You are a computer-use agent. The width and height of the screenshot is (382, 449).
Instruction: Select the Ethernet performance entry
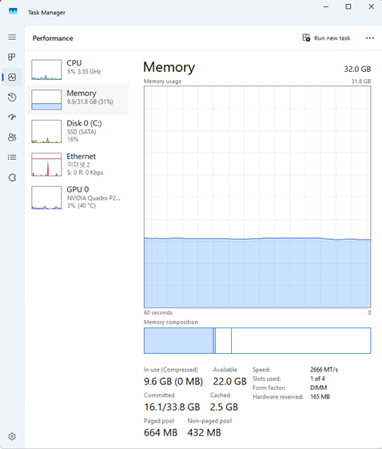coord(78,165)
